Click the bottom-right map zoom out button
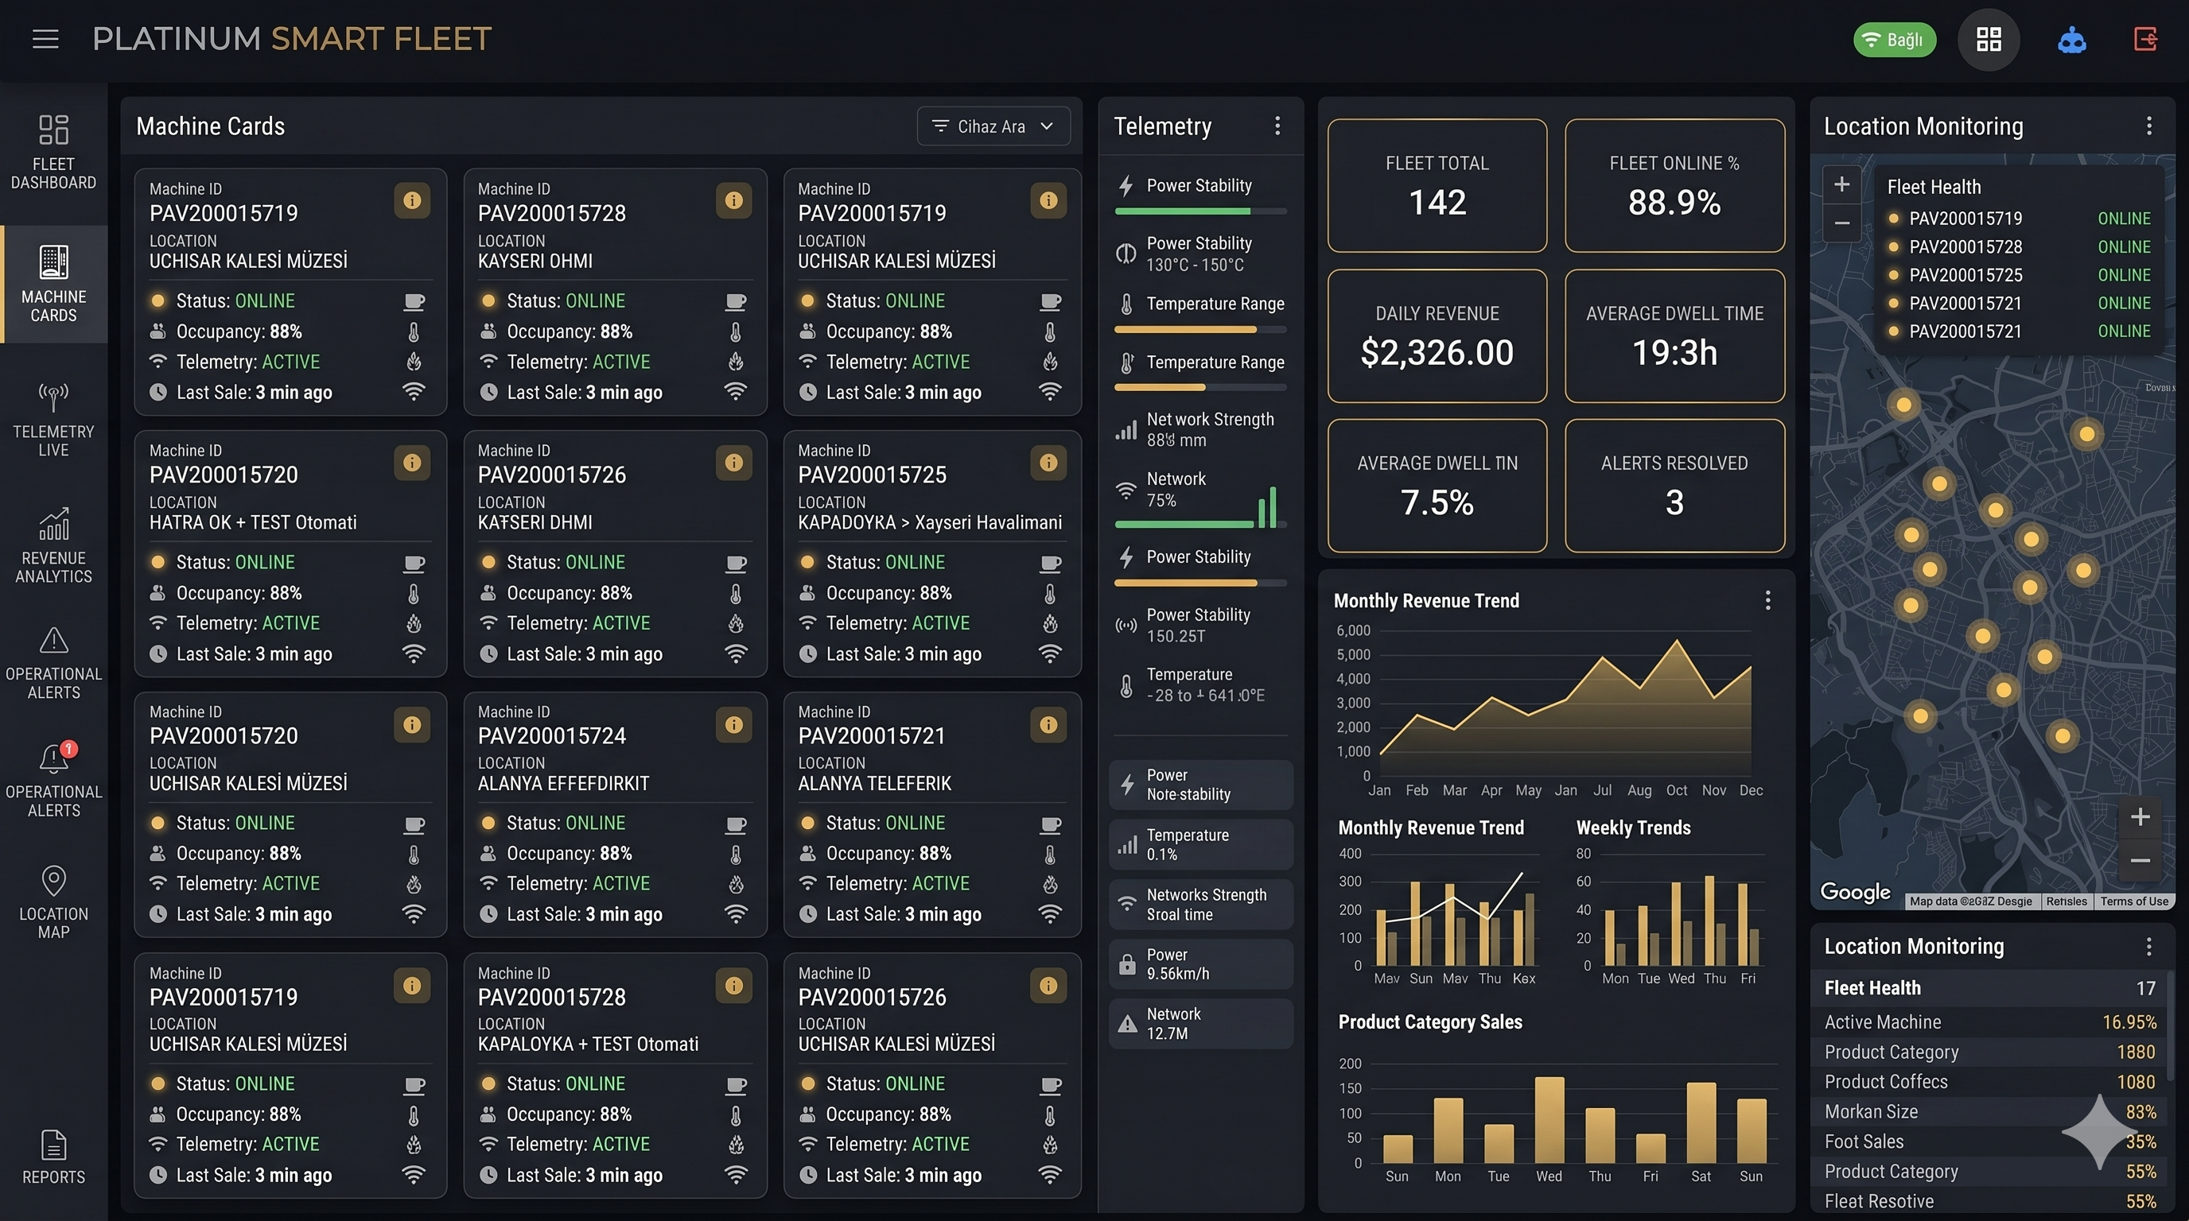The height and width of the screenshot is (1221, 2189). coord(2140,861)
